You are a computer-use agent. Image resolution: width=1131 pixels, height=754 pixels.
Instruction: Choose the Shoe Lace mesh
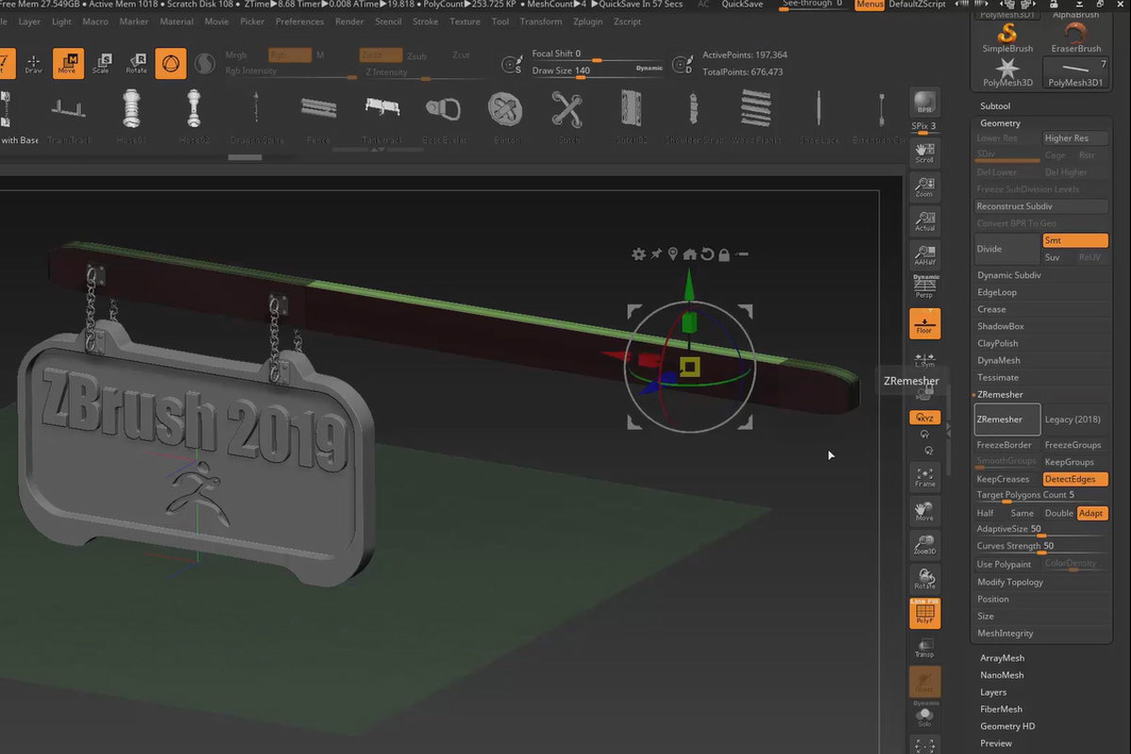(818, 117)
